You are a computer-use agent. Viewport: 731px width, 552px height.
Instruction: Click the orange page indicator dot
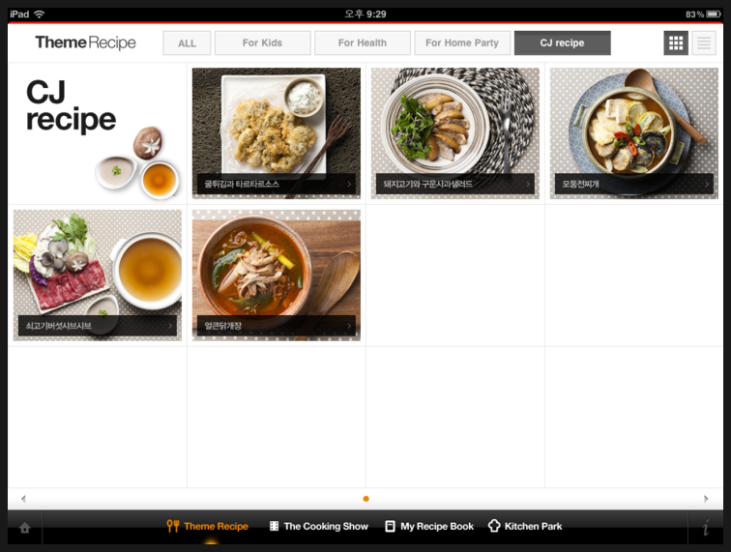(365, 499)
